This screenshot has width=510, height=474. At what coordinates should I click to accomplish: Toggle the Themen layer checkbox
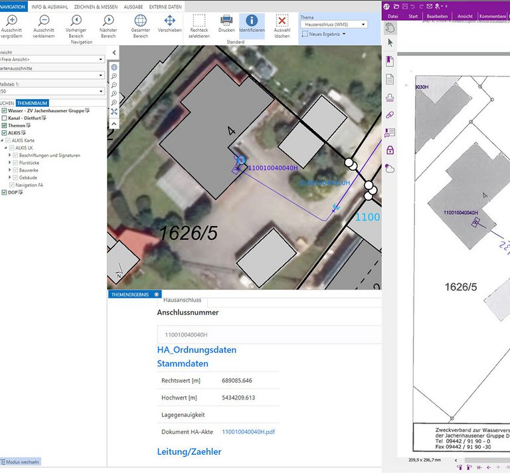click(4, 126)
